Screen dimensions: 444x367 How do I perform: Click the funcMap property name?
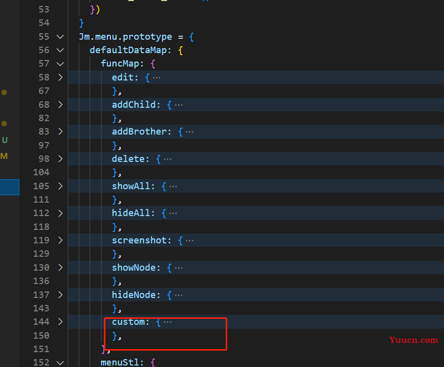coord(120,64)
